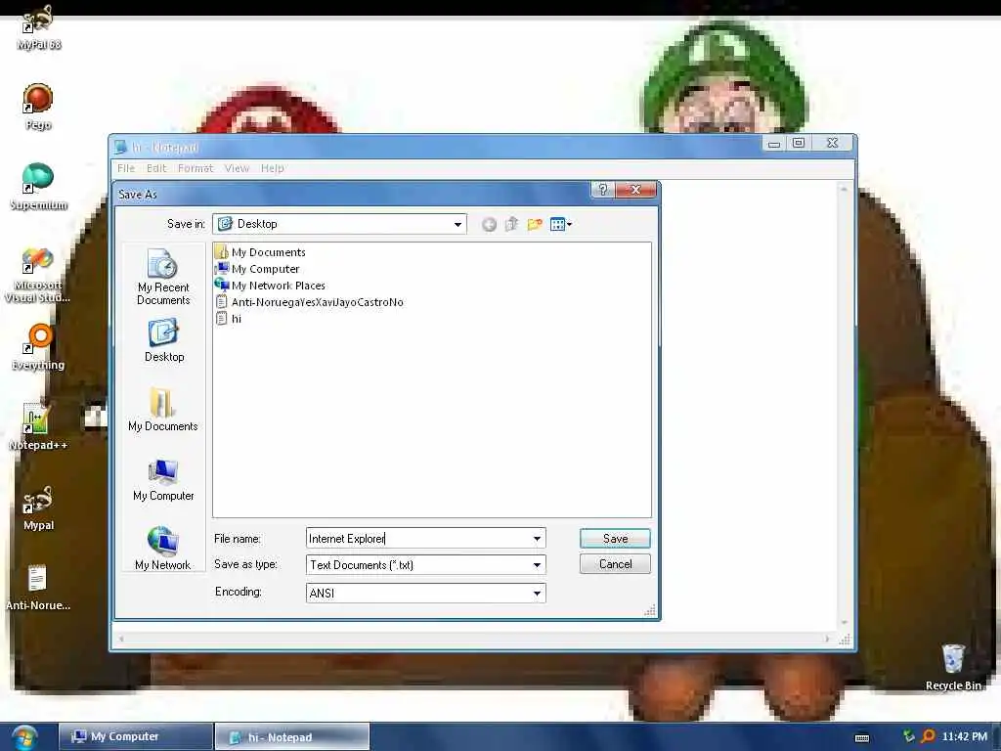The image size is (1001, 751).
Task: Click the Save As dialog resize grip
Action: click(650, 611)
